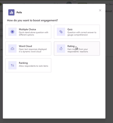Click the Rating thumbs-up icon
Image resolution: width=113 pixels, height=123 pixels.
pyautogui.click(x=61, y=49)
